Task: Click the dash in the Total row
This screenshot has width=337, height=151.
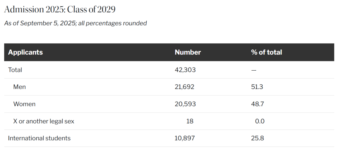Action: point(254,70)
